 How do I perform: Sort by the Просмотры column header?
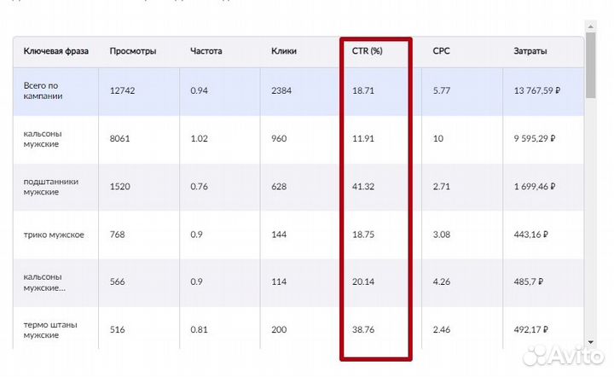(x=133, y=51)
